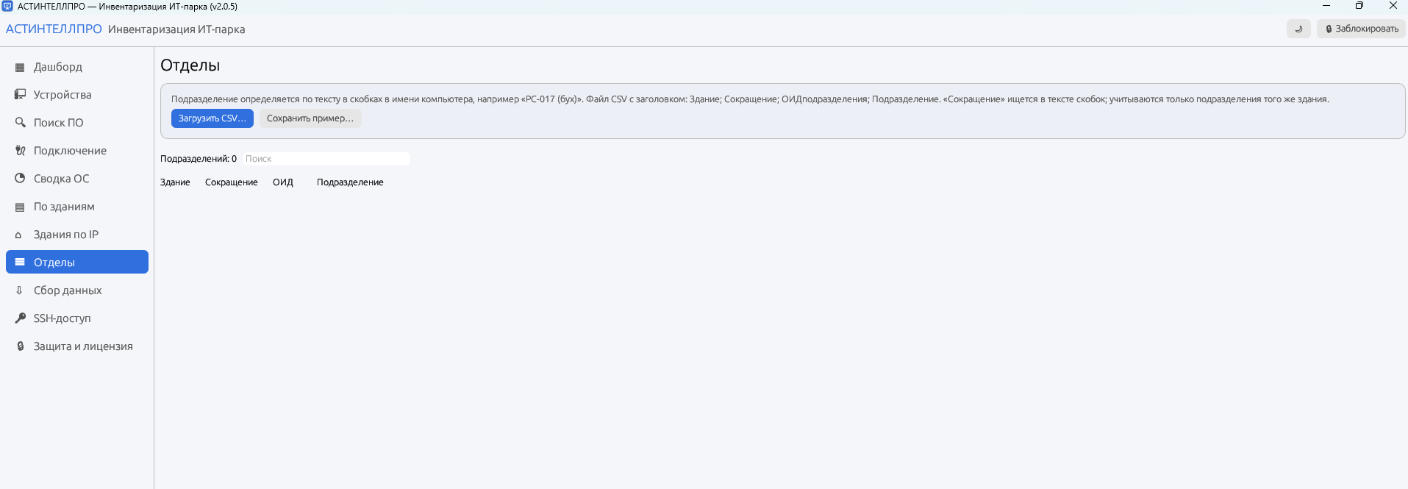The height and width of the screenshot is (489, 1408).
Task: Toggle dark theme with the moon button
Action: point(1298,29)
